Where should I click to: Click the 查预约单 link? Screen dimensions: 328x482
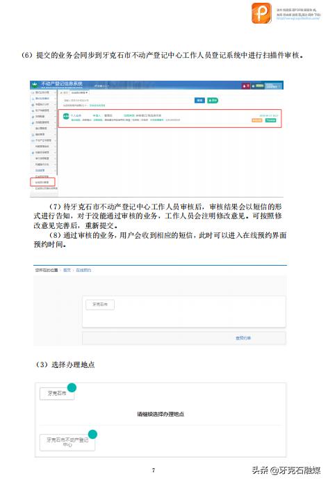[x=243, y=338]
